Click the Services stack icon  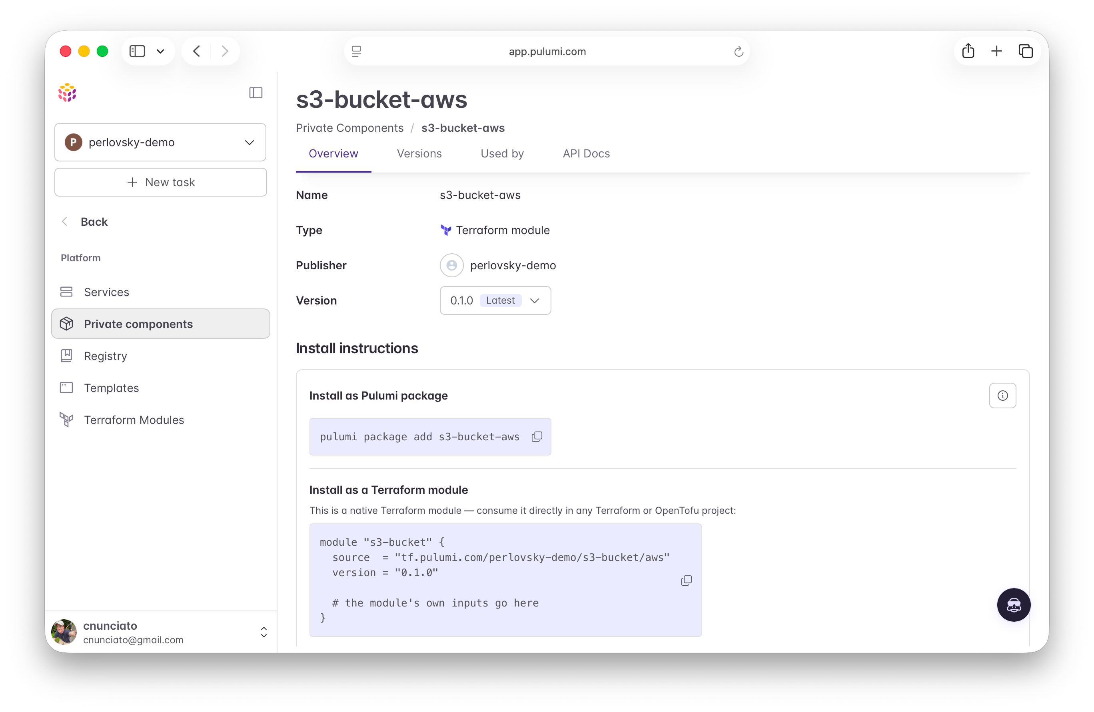(x=66, y=292)
